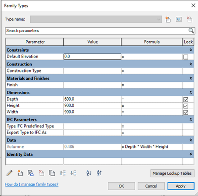
Task: Select the Type IFC Predefined Type parameter name
Action: (30, 126)
